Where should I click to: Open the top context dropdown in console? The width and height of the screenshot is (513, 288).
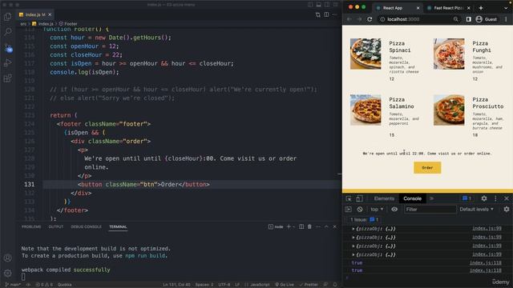pyautogui.click(x=377, y=210)
